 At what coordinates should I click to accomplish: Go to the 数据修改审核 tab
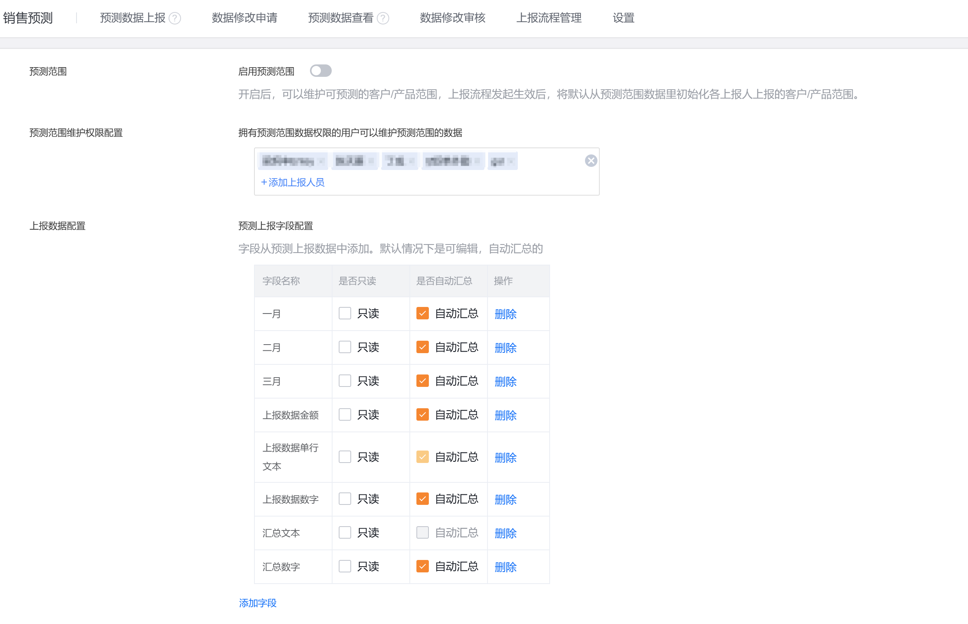[x=452, y=18]
